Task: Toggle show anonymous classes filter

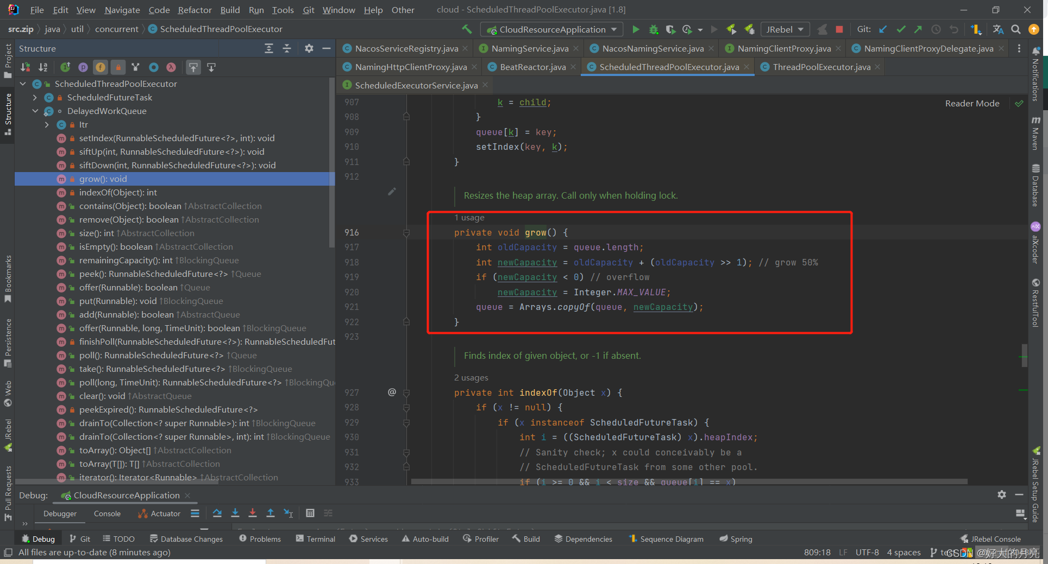Action: 154,67
